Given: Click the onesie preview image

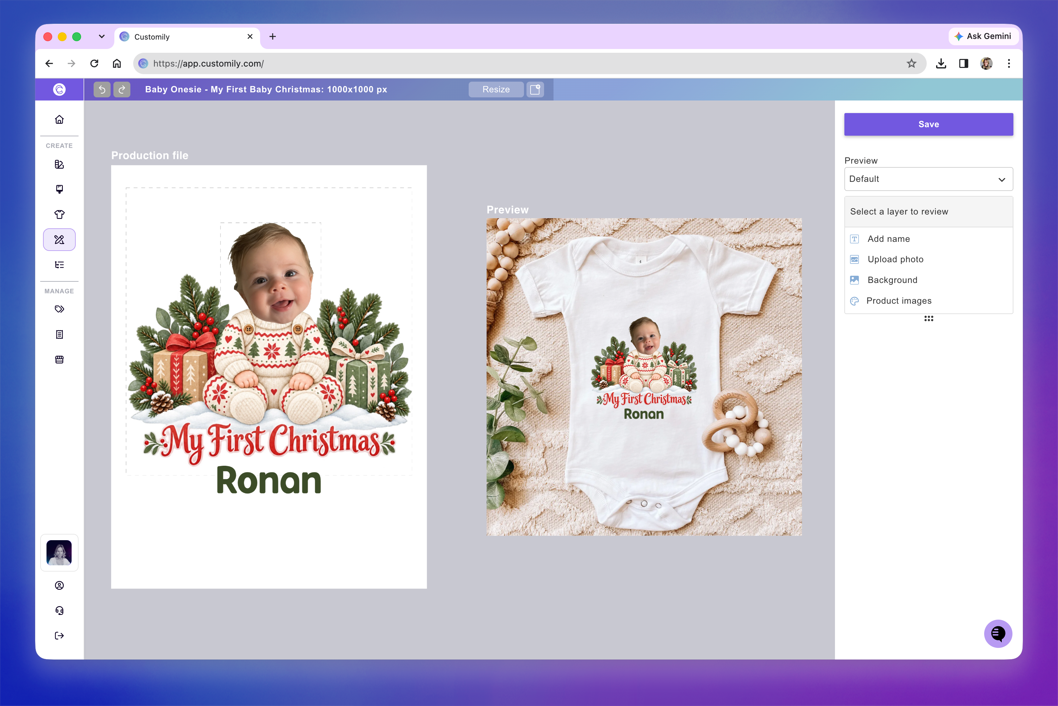Looking at the screenshot, I should click(644, 377).
